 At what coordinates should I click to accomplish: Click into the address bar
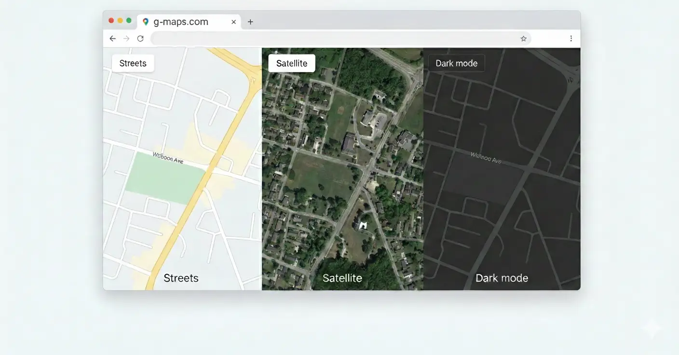tap(341, 39)
